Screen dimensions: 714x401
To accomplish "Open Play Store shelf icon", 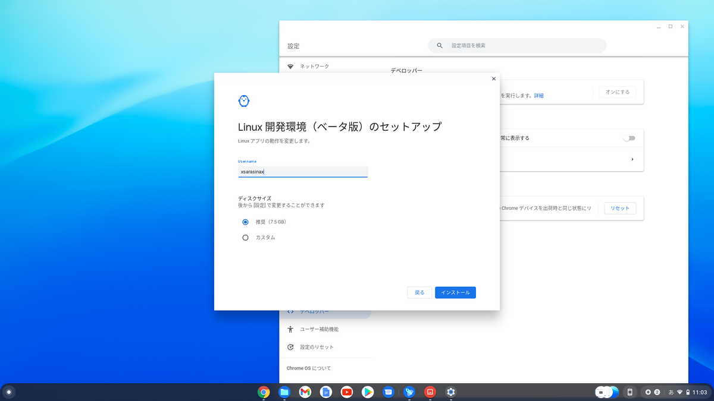I will click(368, 392).
